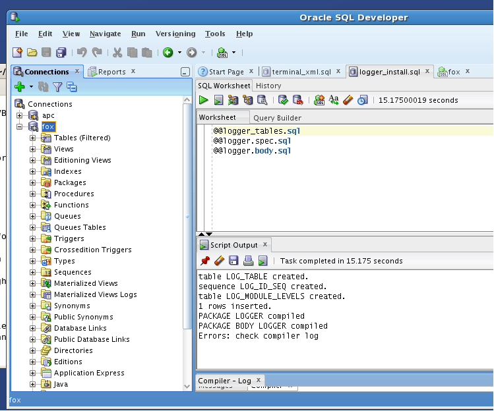
Task: Click Refresh connections icon
Action: [43, 86]
